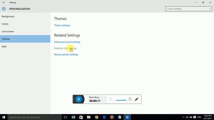Click the recorder timer 00:00:11
The height and width of the screenshot is (120, 214).
(95, 101)
